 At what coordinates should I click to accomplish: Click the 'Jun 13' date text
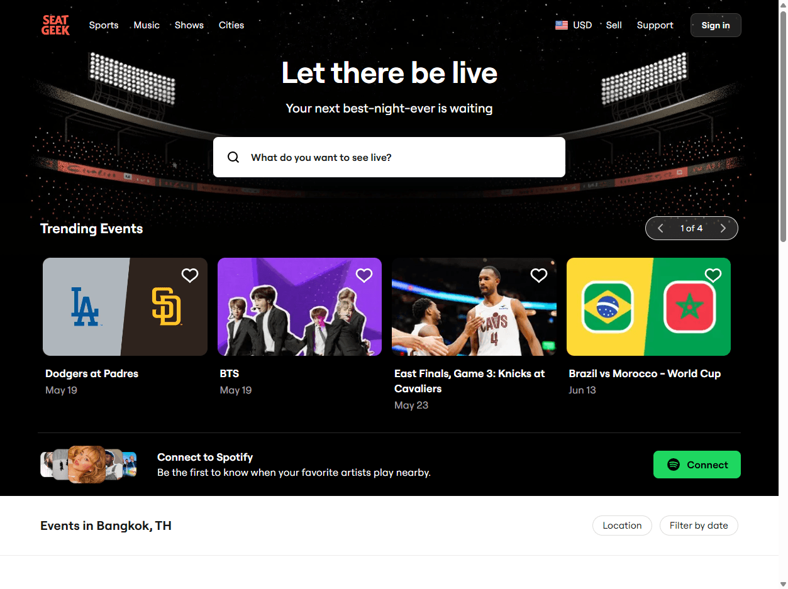pos(582,390)
